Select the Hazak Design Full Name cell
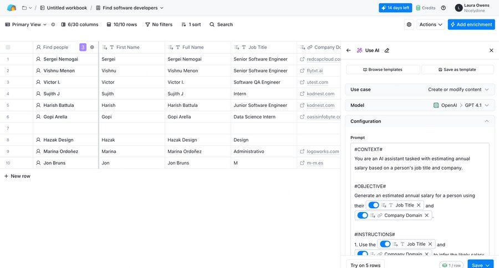This screenshot has width=499, height=268. tap(197, 140)
